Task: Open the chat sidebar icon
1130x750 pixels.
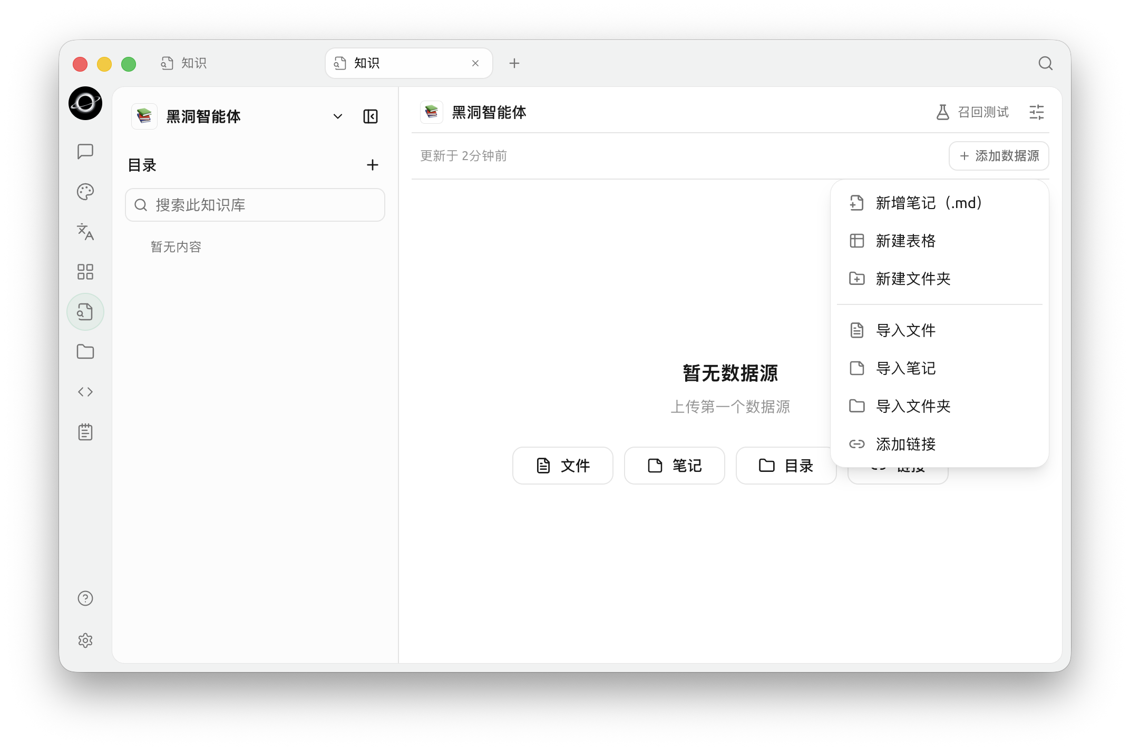Action: coord(85,152)
